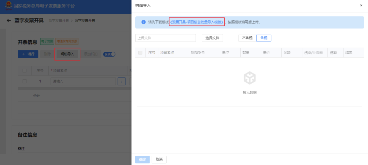
Task: Click the 上传文件 input field
Action: click(166, 38)
